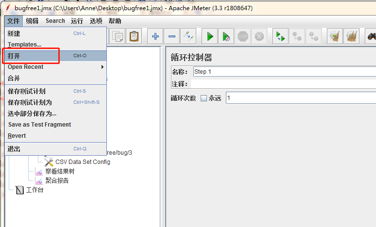
Task: Click the Collapse All minus icon
Action: point(172,36)
